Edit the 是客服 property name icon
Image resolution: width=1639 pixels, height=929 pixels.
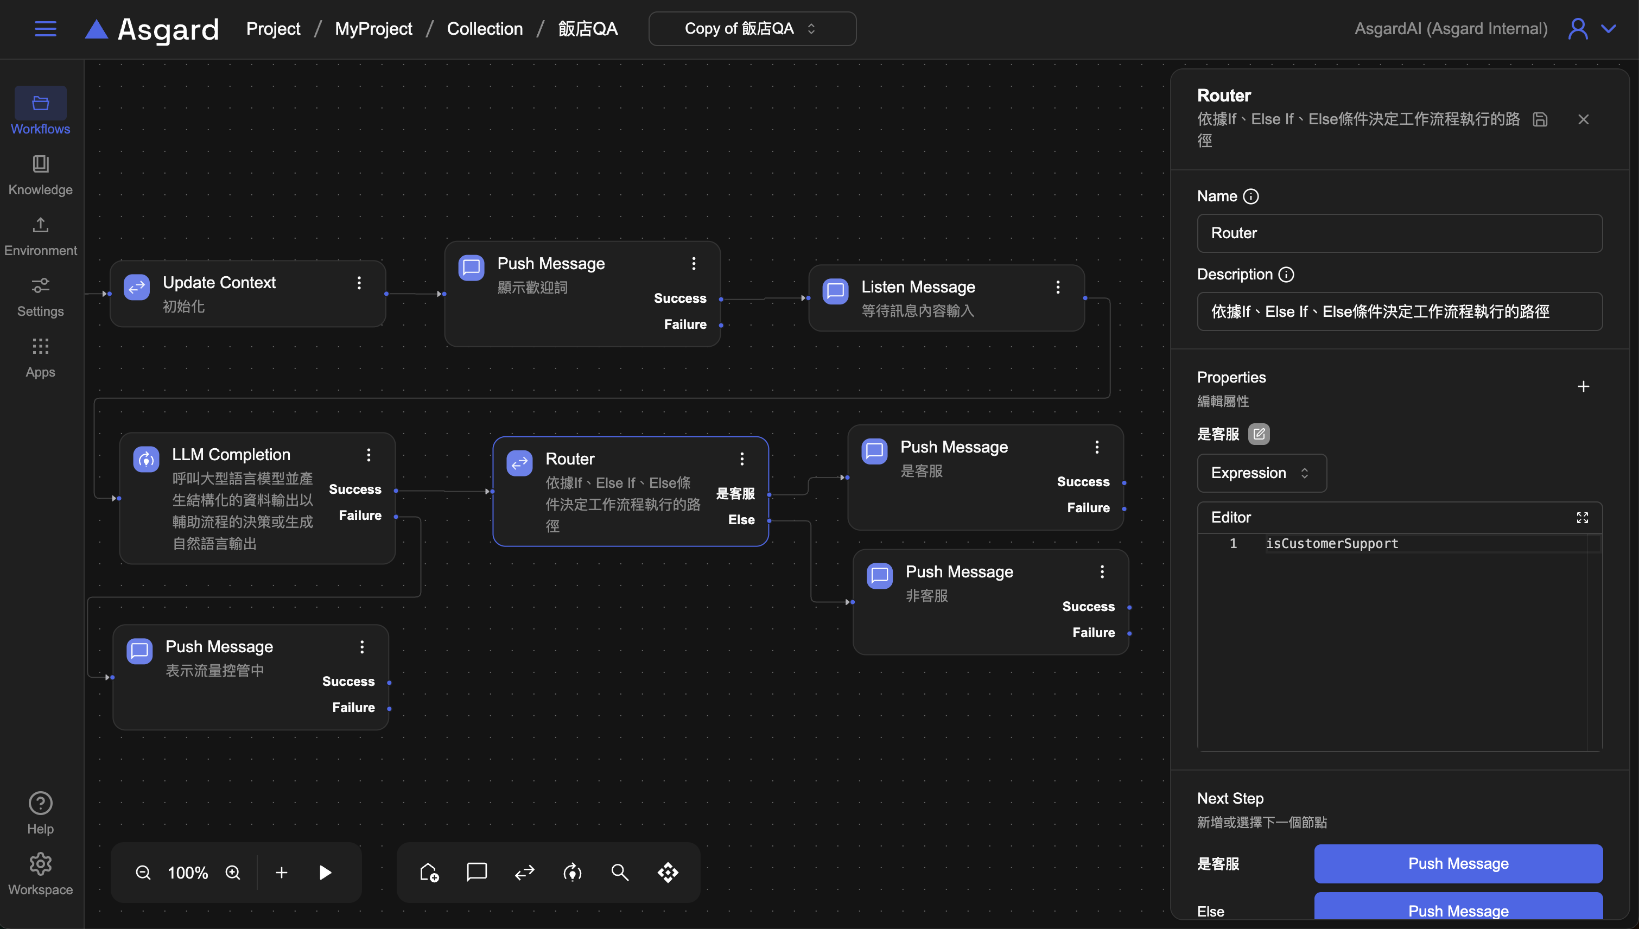1259,434
